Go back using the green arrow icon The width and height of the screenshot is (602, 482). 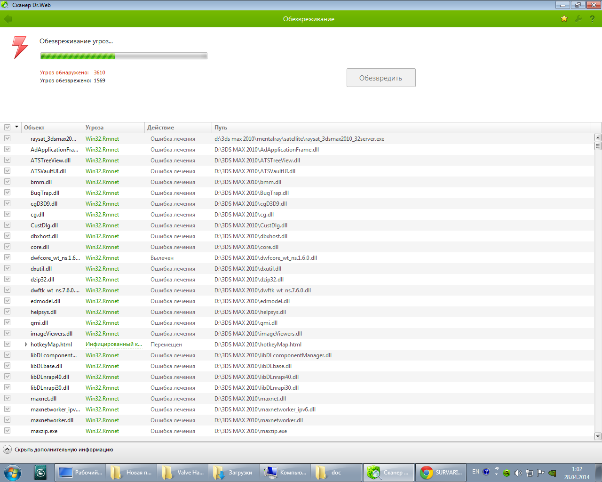point(8,19)
